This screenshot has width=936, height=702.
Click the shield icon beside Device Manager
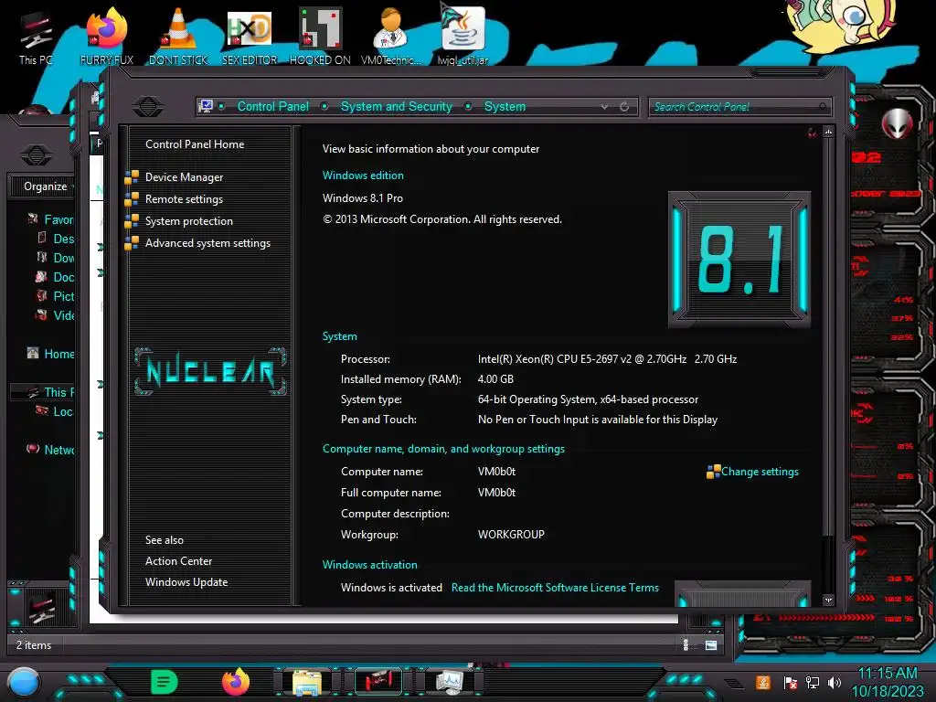pyautogui.click(x=132, y=177)
